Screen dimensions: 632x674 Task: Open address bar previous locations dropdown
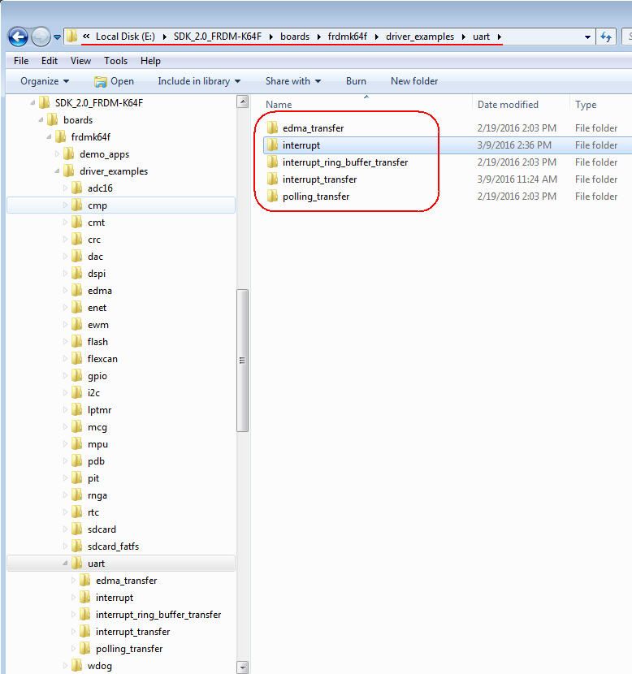tap(587, 37)
